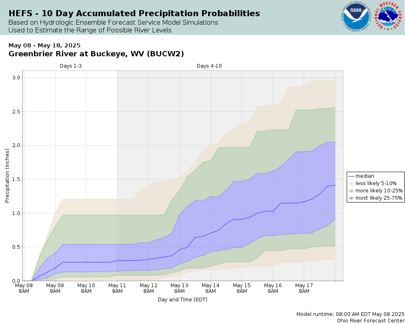Click the Greenbrier River at Buckeye title
405x324 pixels.
coord(96,54)
